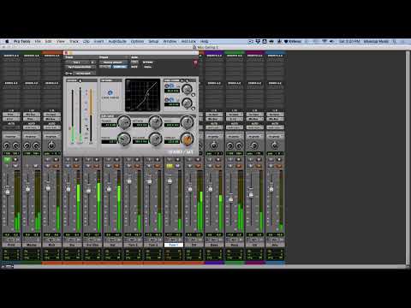This screenshot has height=308, width=411.
Task: Open the Kick track input selector
Action: pos(51,115)
